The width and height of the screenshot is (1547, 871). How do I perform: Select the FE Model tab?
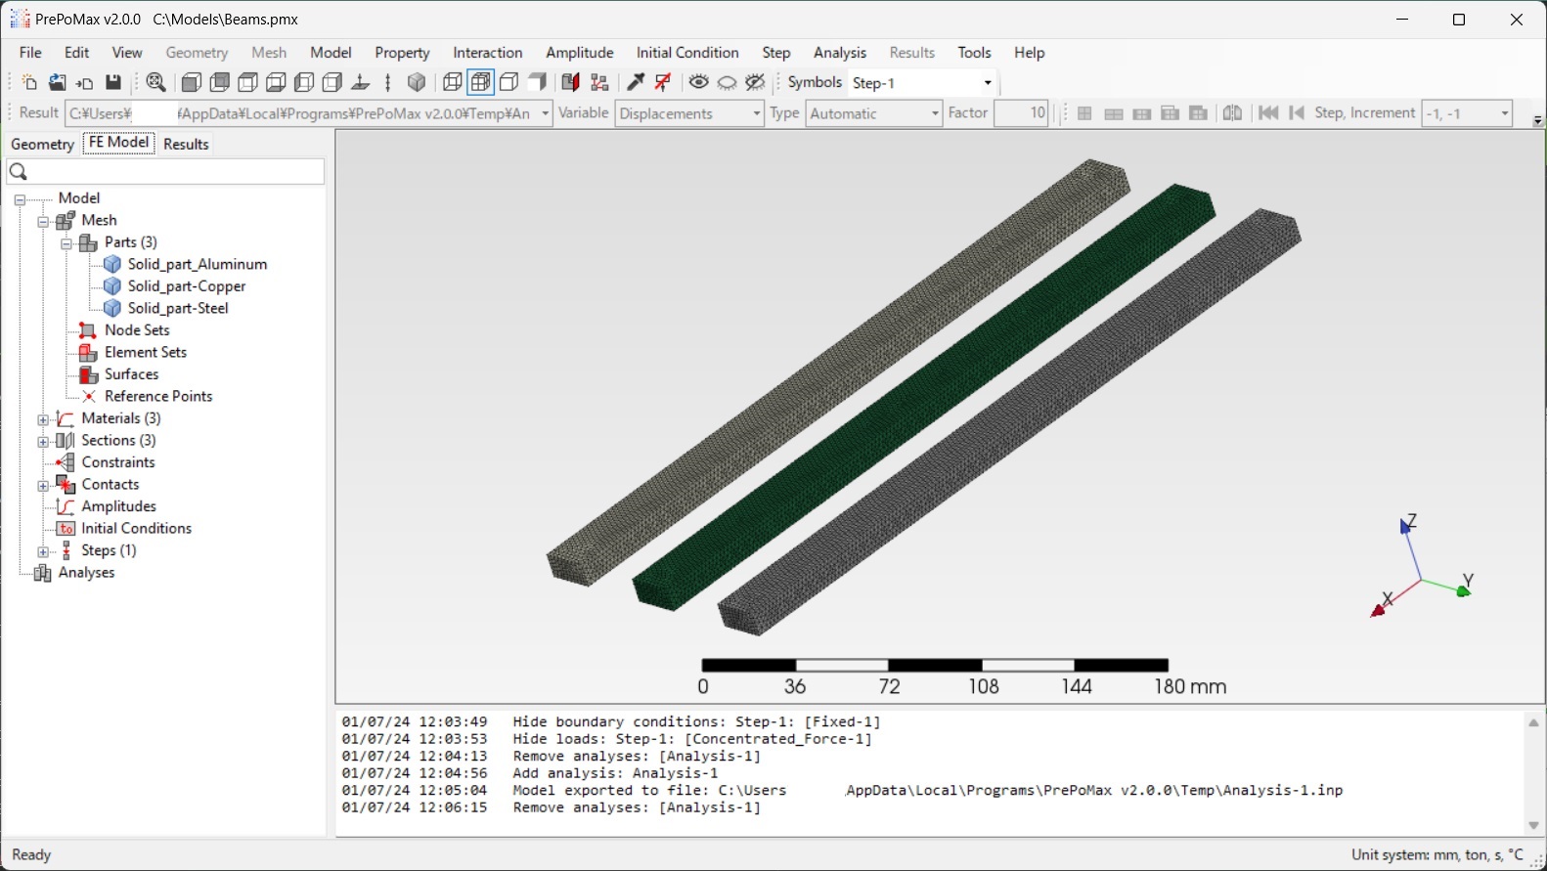pos(119,143)
